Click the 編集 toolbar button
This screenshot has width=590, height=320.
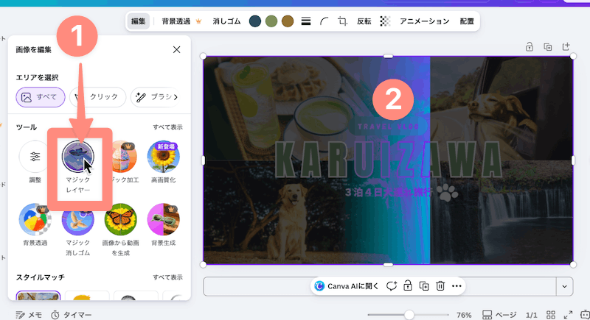click(138, 21)
